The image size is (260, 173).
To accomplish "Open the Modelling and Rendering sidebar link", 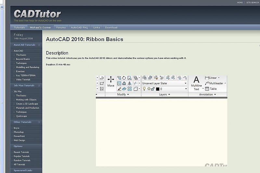I will 28,67.
